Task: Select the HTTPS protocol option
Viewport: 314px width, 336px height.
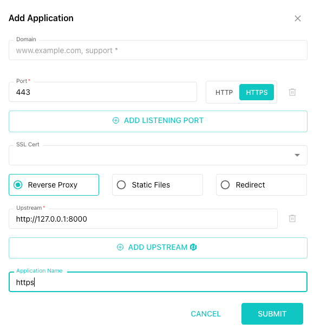Action: [x=257, y=92]
